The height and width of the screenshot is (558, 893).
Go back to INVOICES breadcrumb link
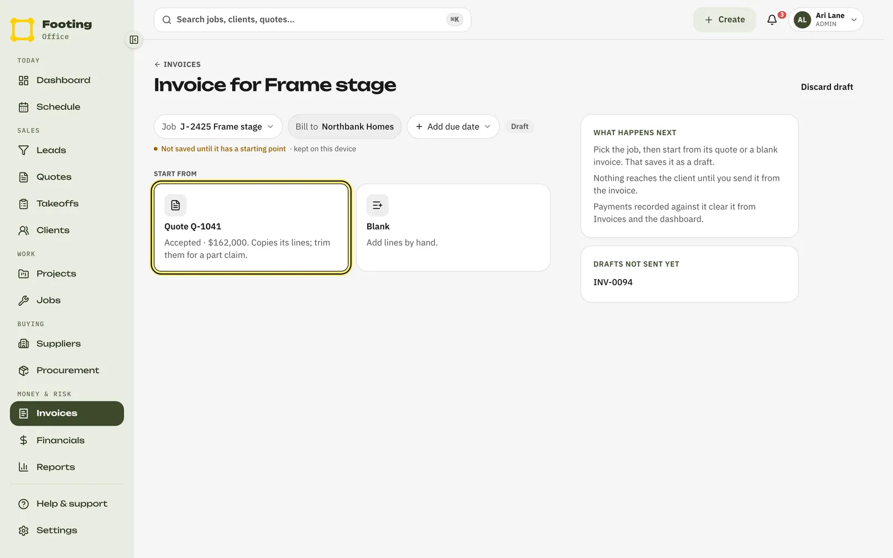[177, 65]
